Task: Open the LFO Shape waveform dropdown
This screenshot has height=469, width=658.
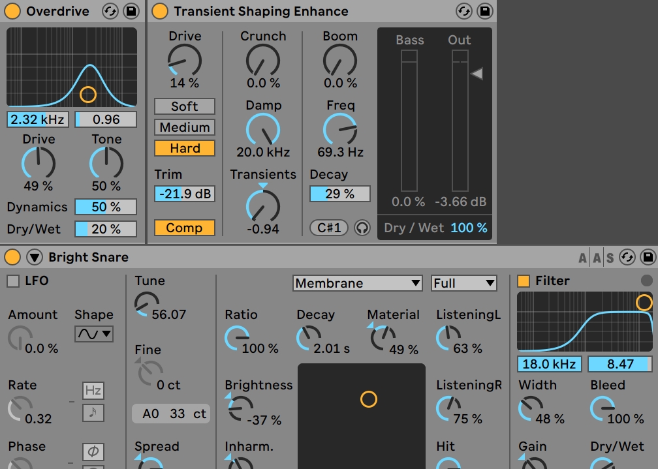Action: click(x=94, y=334)
